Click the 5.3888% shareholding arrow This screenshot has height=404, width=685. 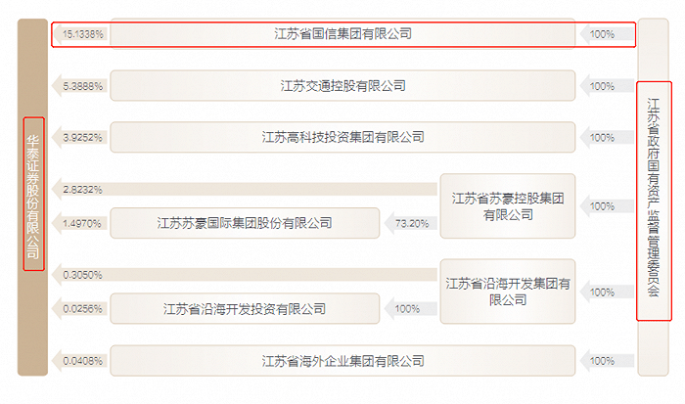coord(80,86)
